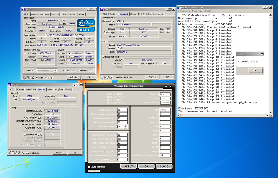Click the CPU-Z icon in the Mainboard window title bar
Viewport: 278px width, 178px height.
(102, 9)
